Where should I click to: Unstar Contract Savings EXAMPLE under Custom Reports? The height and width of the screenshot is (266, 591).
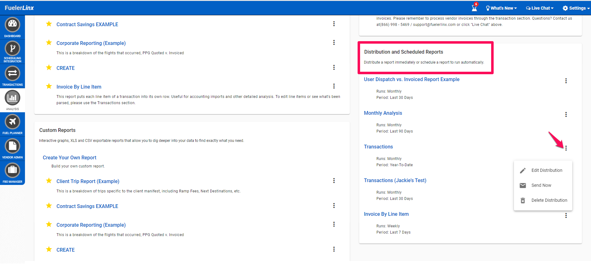pyautogui.click(x=49, y=206)
